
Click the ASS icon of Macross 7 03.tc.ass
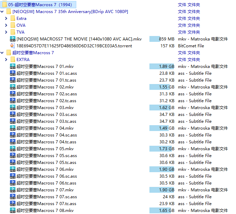[13, 121]
